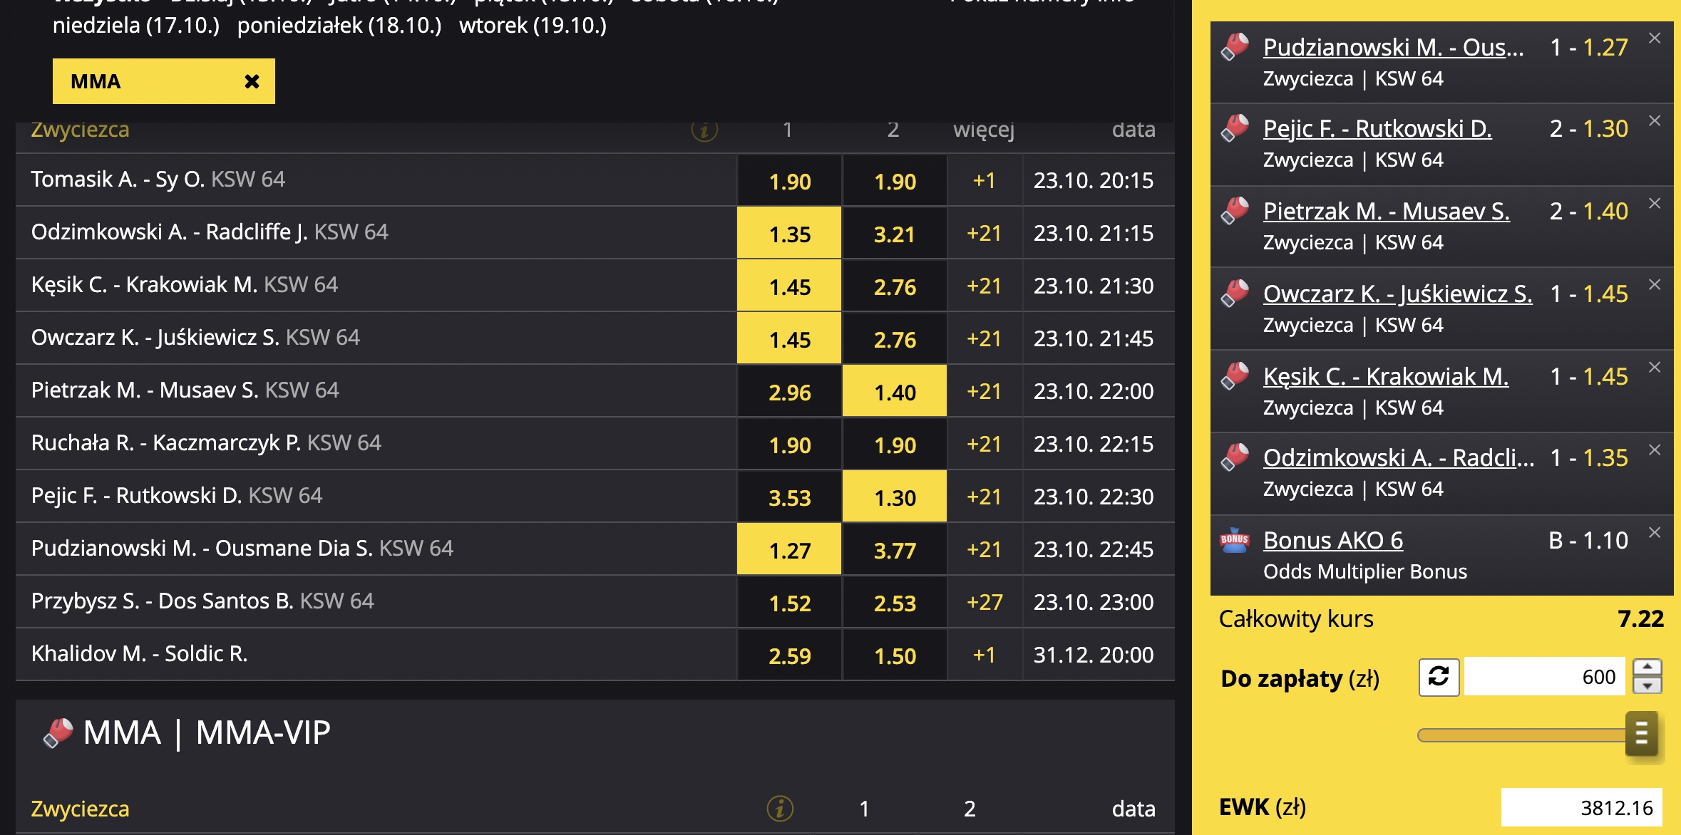This screenshot has height=835, width=1681.
Task: Remove the MMA filter with the X icon
Action: point(252,81)
